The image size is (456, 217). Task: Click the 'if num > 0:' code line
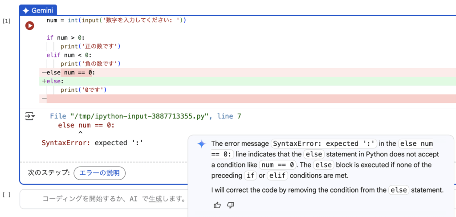[x=65, y=37]
